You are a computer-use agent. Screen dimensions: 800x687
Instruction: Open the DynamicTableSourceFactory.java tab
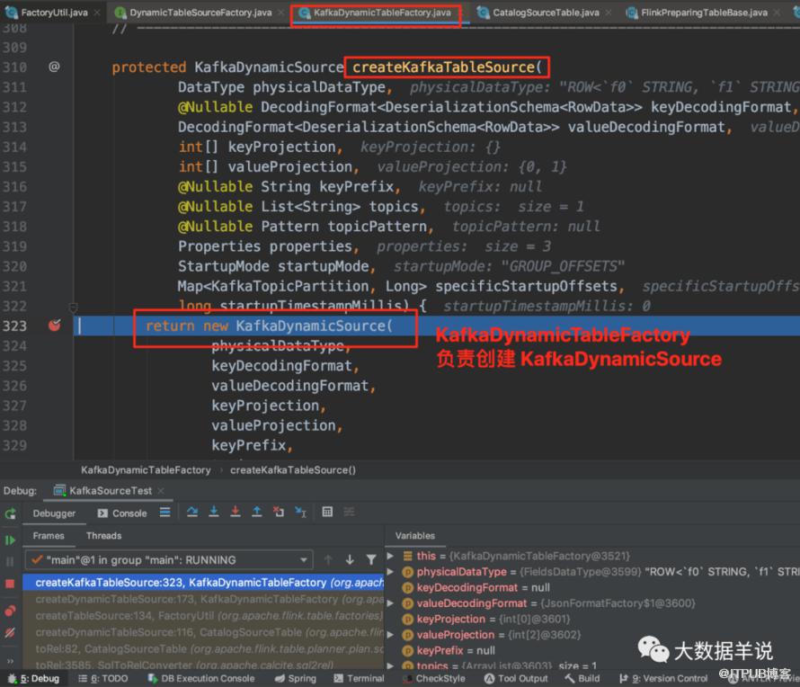[x=199, y=13]
